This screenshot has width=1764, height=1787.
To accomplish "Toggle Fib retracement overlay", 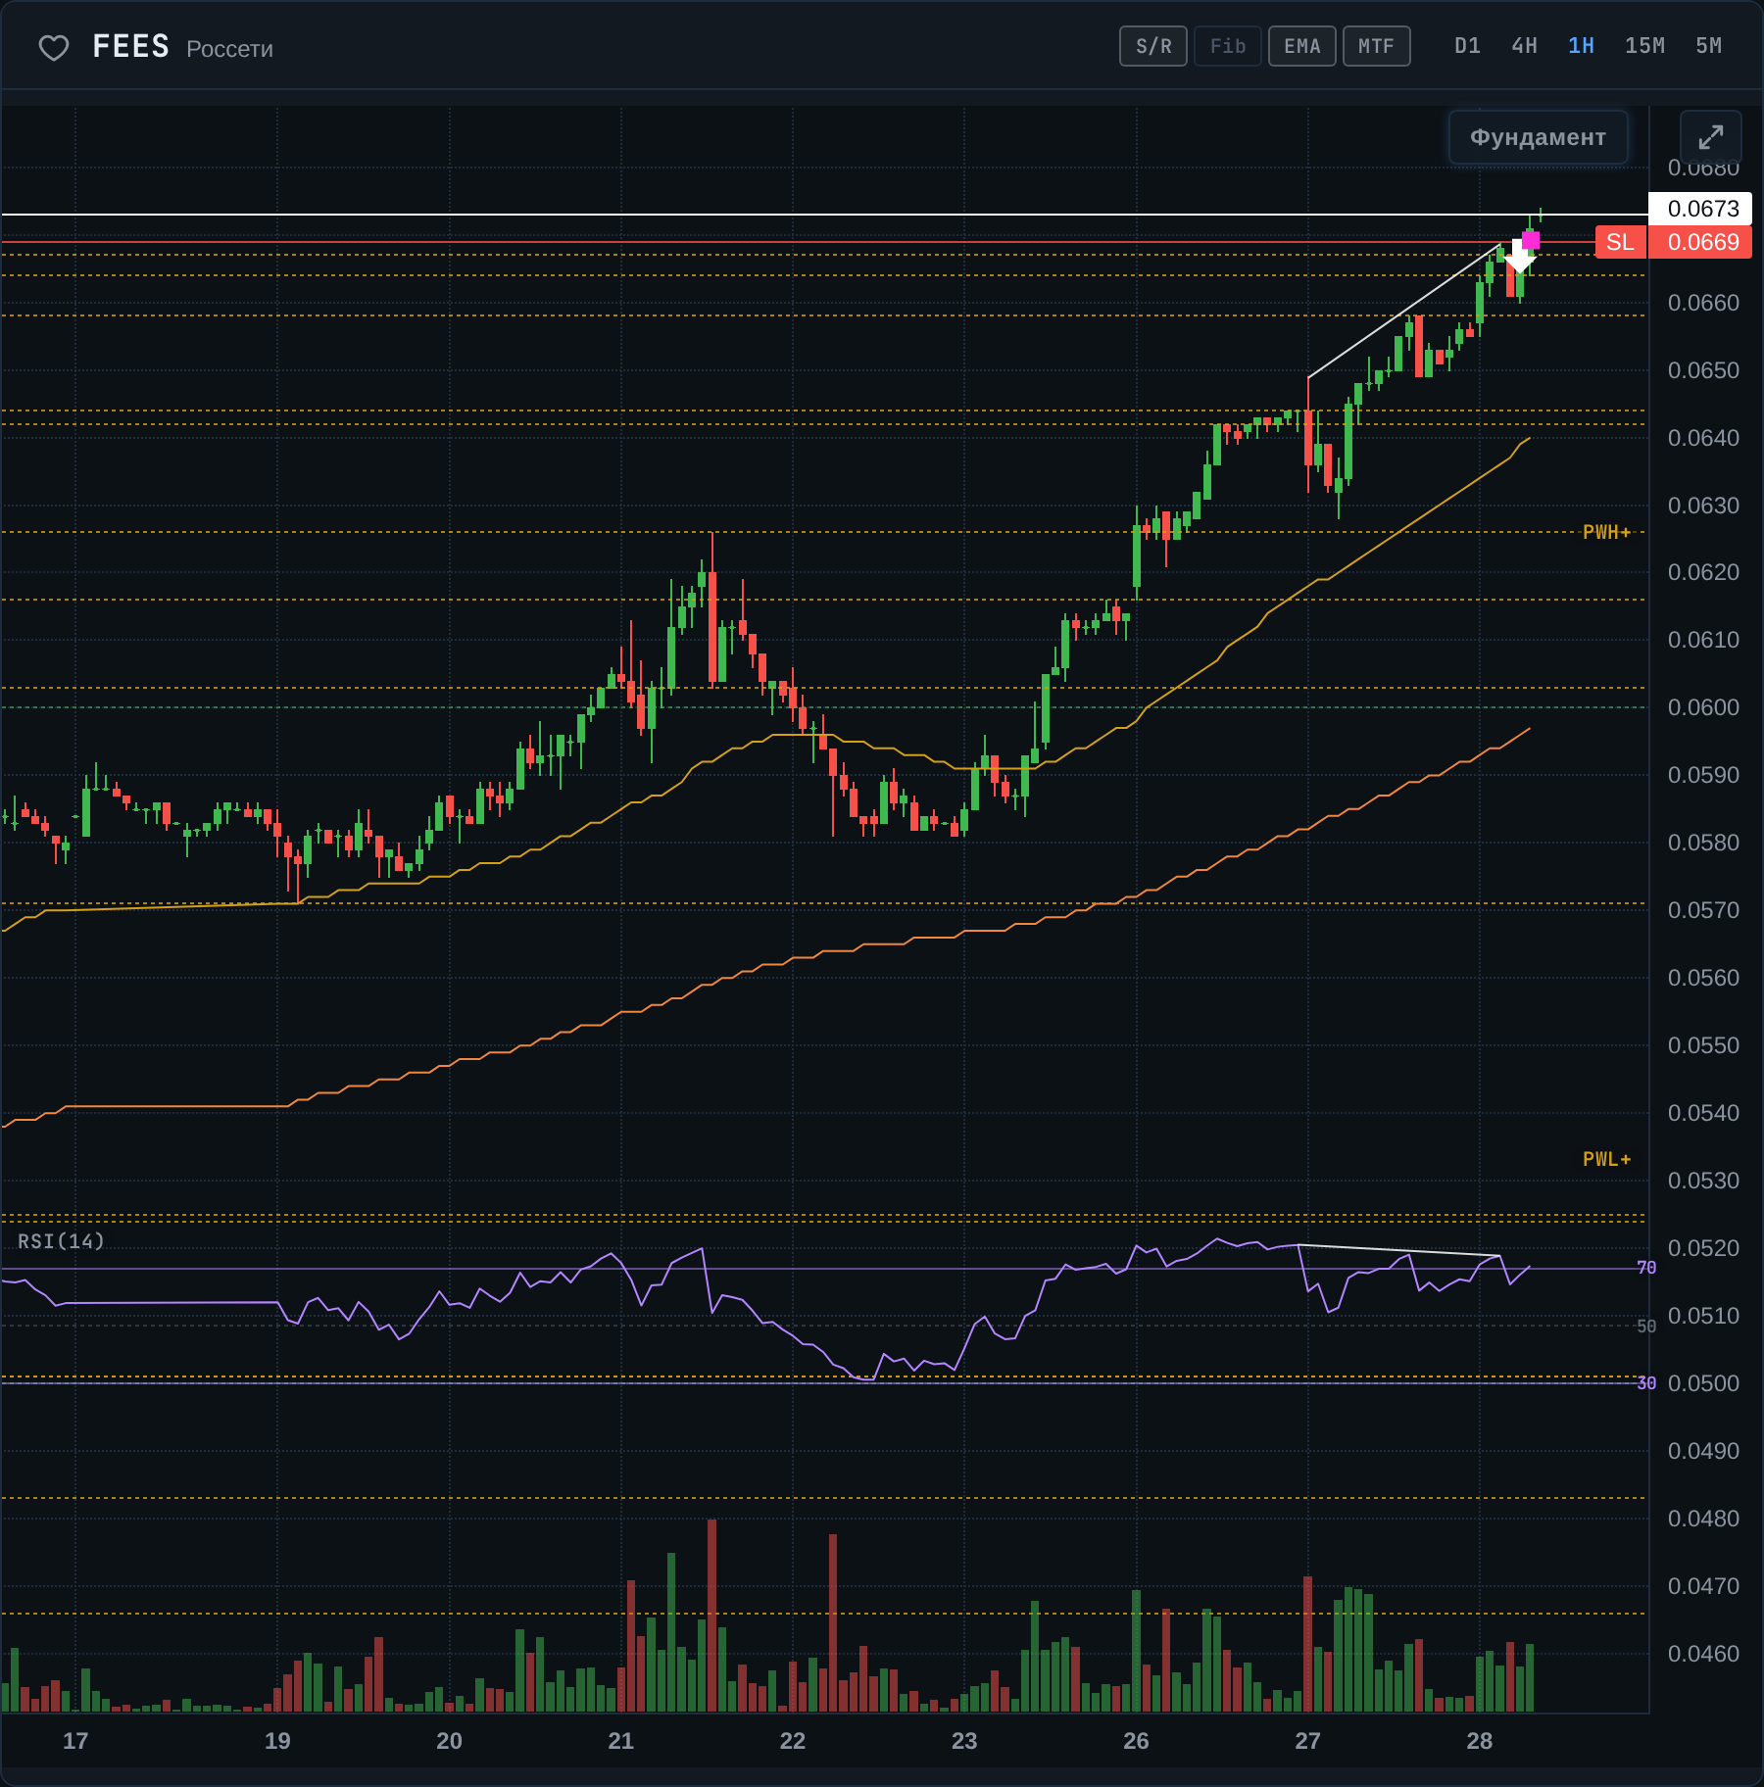I will (1228, 46).
